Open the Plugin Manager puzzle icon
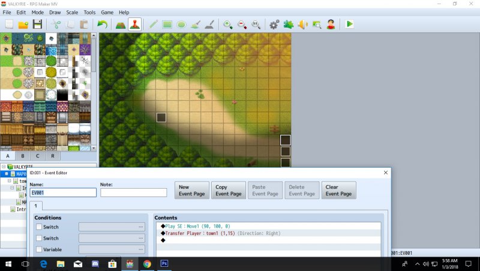Viewport: 480px width, 271px height. pos(289,24)
